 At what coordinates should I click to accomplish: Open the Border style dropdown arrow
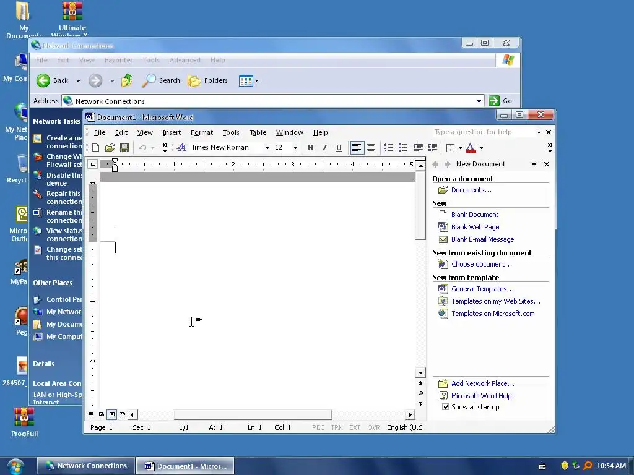coord(460,148)
